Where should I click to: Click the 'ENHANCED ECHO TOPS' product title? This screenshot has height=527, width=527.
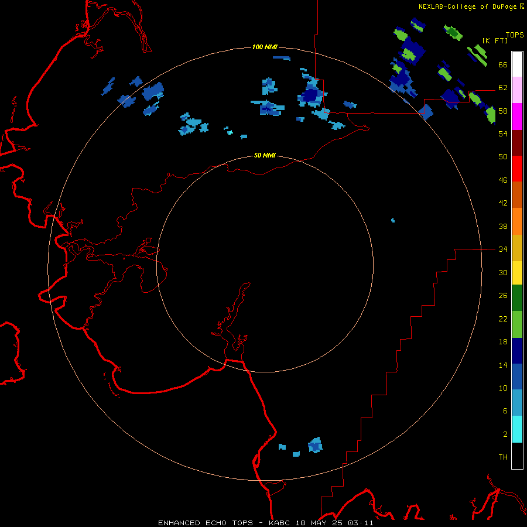pos(206,523)
